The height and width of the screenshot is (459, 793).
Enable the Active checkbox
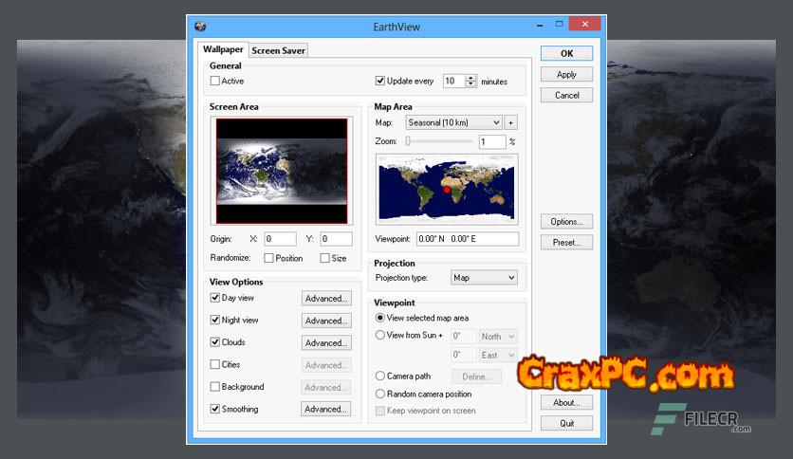[215, 82]
